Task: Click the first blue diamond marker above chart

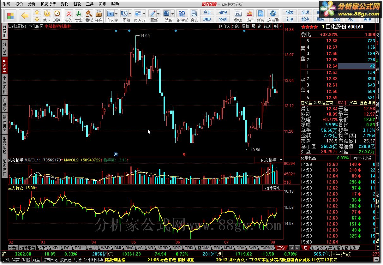Action: pyautogui.click(x=116, y=31)
